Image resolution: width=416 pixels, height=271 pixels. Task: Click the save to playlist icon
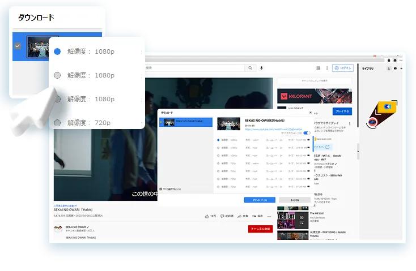254,217
